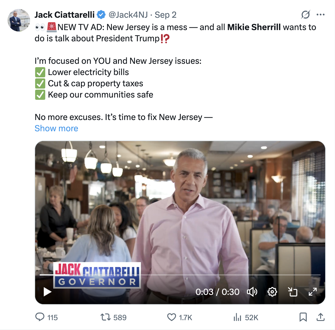Open the reply comments icon
The width and height of the screenshot is (335, 330).
pos(40,317)
